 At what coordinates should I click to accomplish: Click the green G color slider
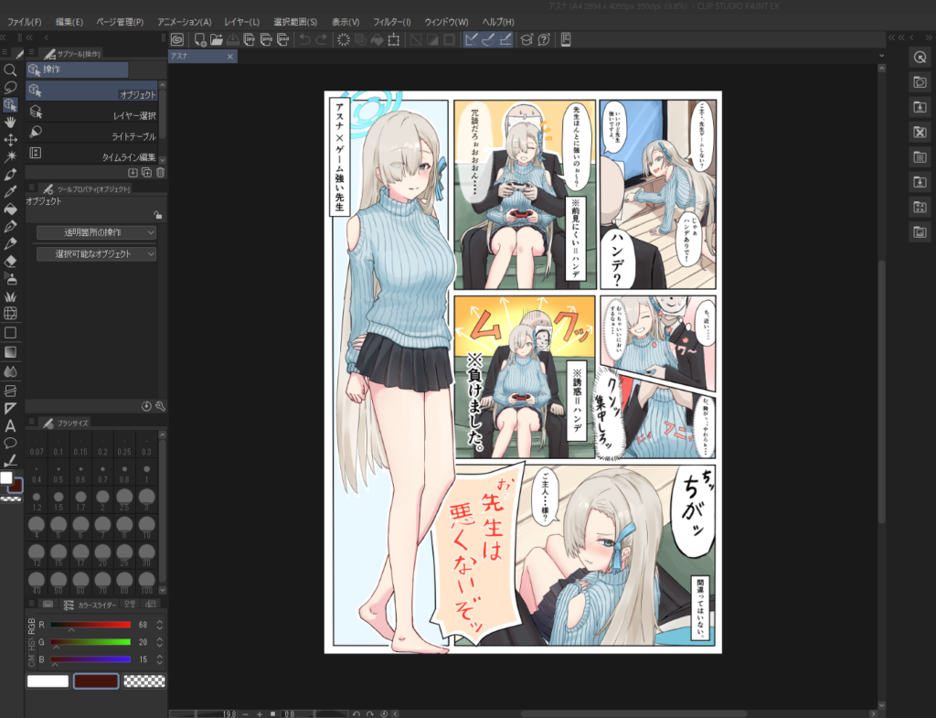tap(90, 642)
